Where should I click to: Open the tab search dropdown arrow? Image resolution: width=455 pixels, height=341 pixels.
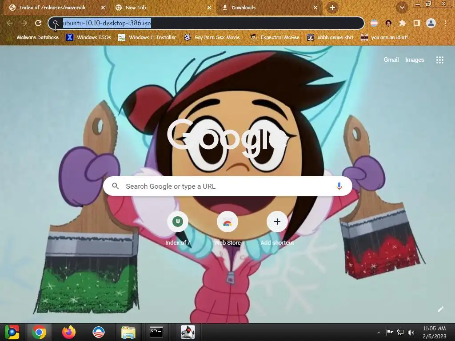[x=402, y=8]
